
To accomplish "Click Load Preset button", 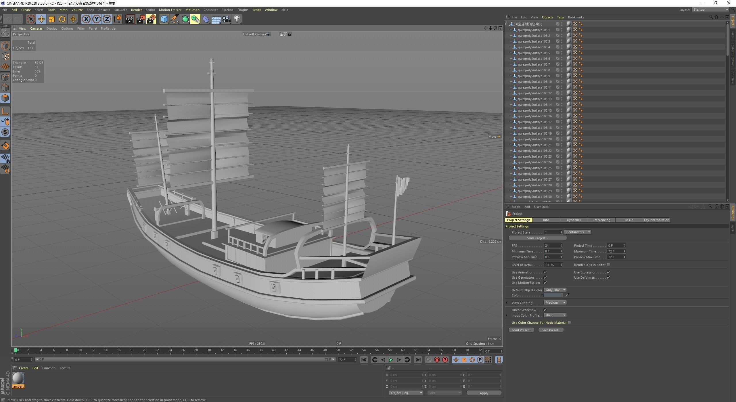I will (521, 330).
